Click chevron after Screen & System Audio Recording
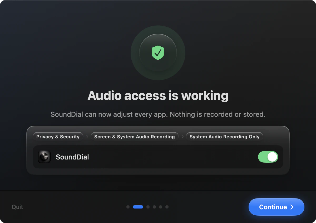 point(182,137)
